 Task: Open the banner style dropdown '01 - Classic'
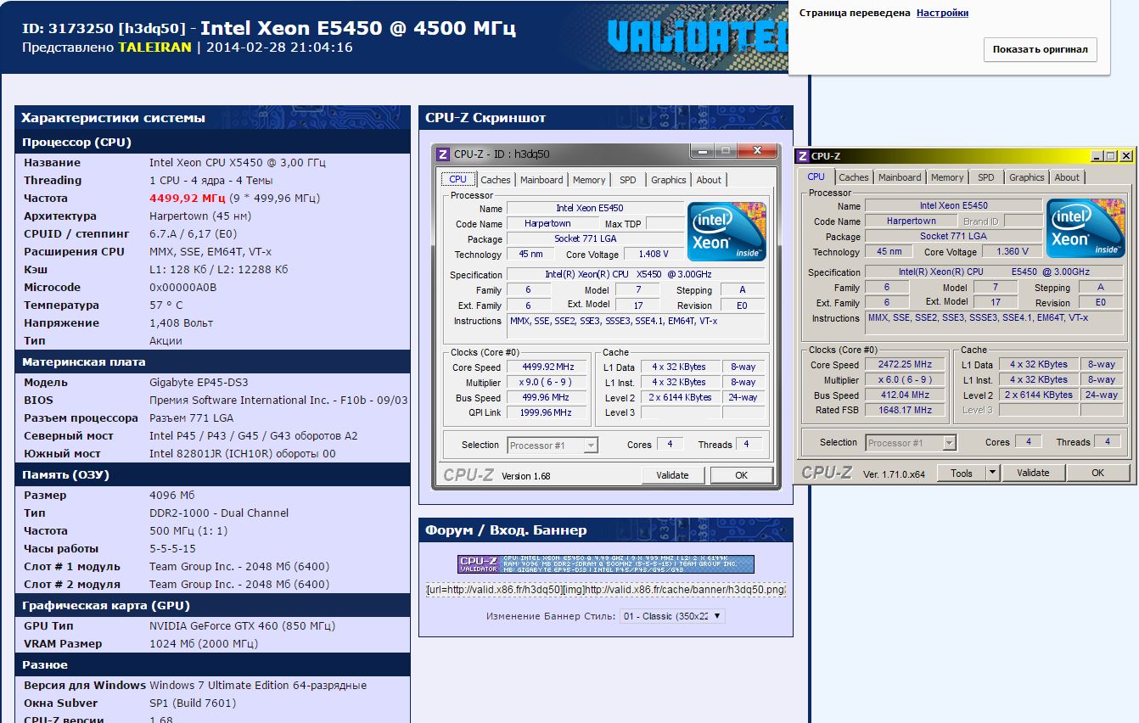pyautogui.click(x=672, y=616)
